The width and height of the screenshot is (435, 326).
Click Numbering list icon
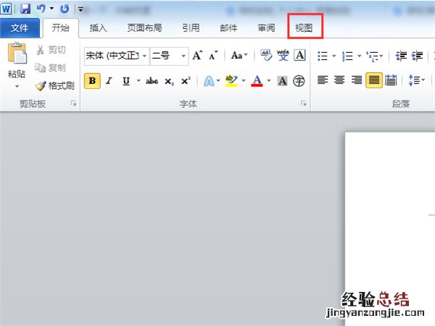(x=347, y=56)
